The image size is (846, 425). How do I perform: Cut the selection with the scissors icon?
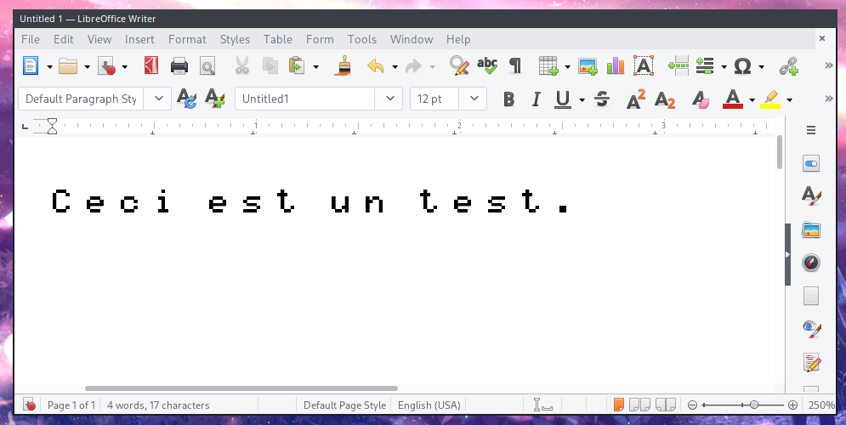[242, 65]
